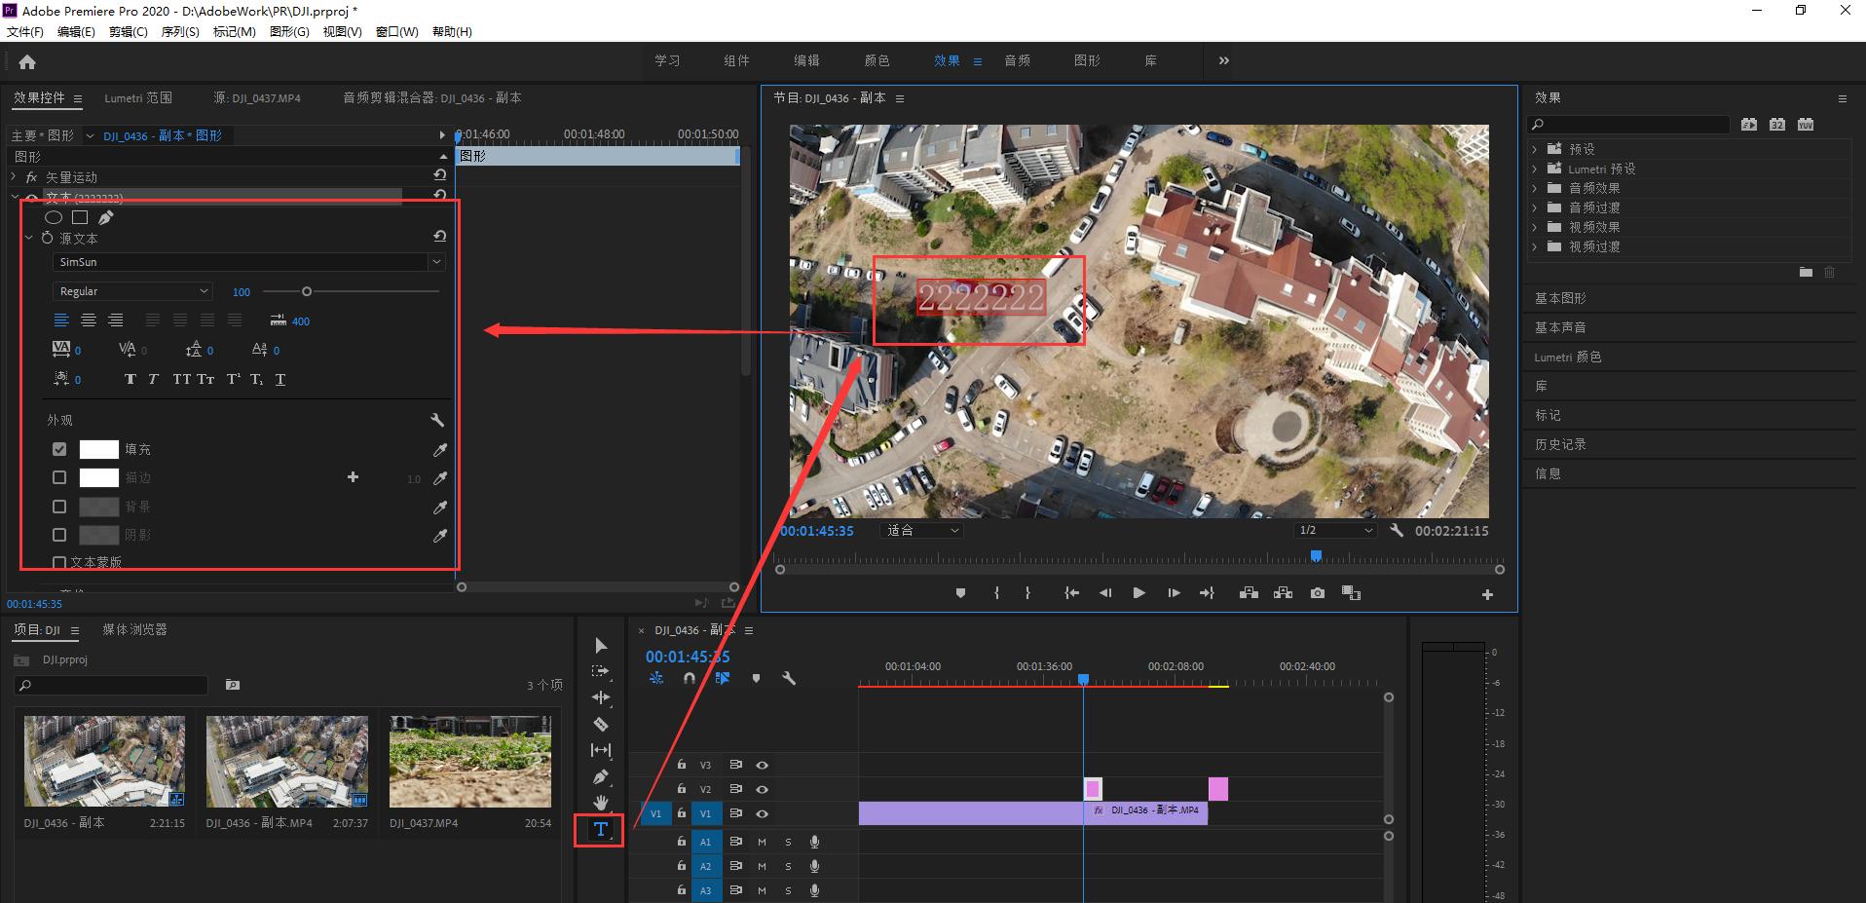Select the Type tool in toolbar
This screenshot has width=1866, height=903.
coord(600,829)
